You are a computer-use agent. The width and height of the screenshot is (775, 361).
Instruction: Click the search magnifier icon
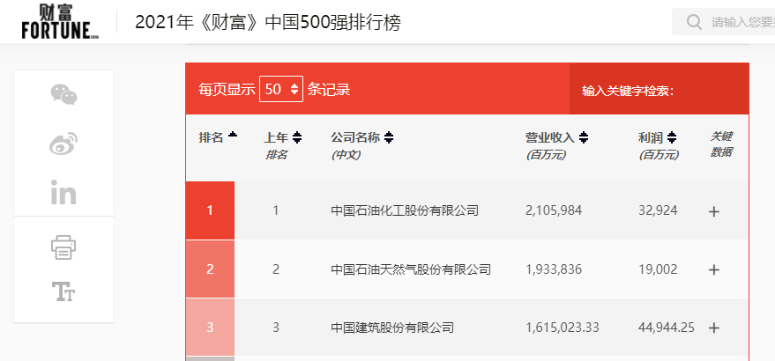[x=694, y=22]
